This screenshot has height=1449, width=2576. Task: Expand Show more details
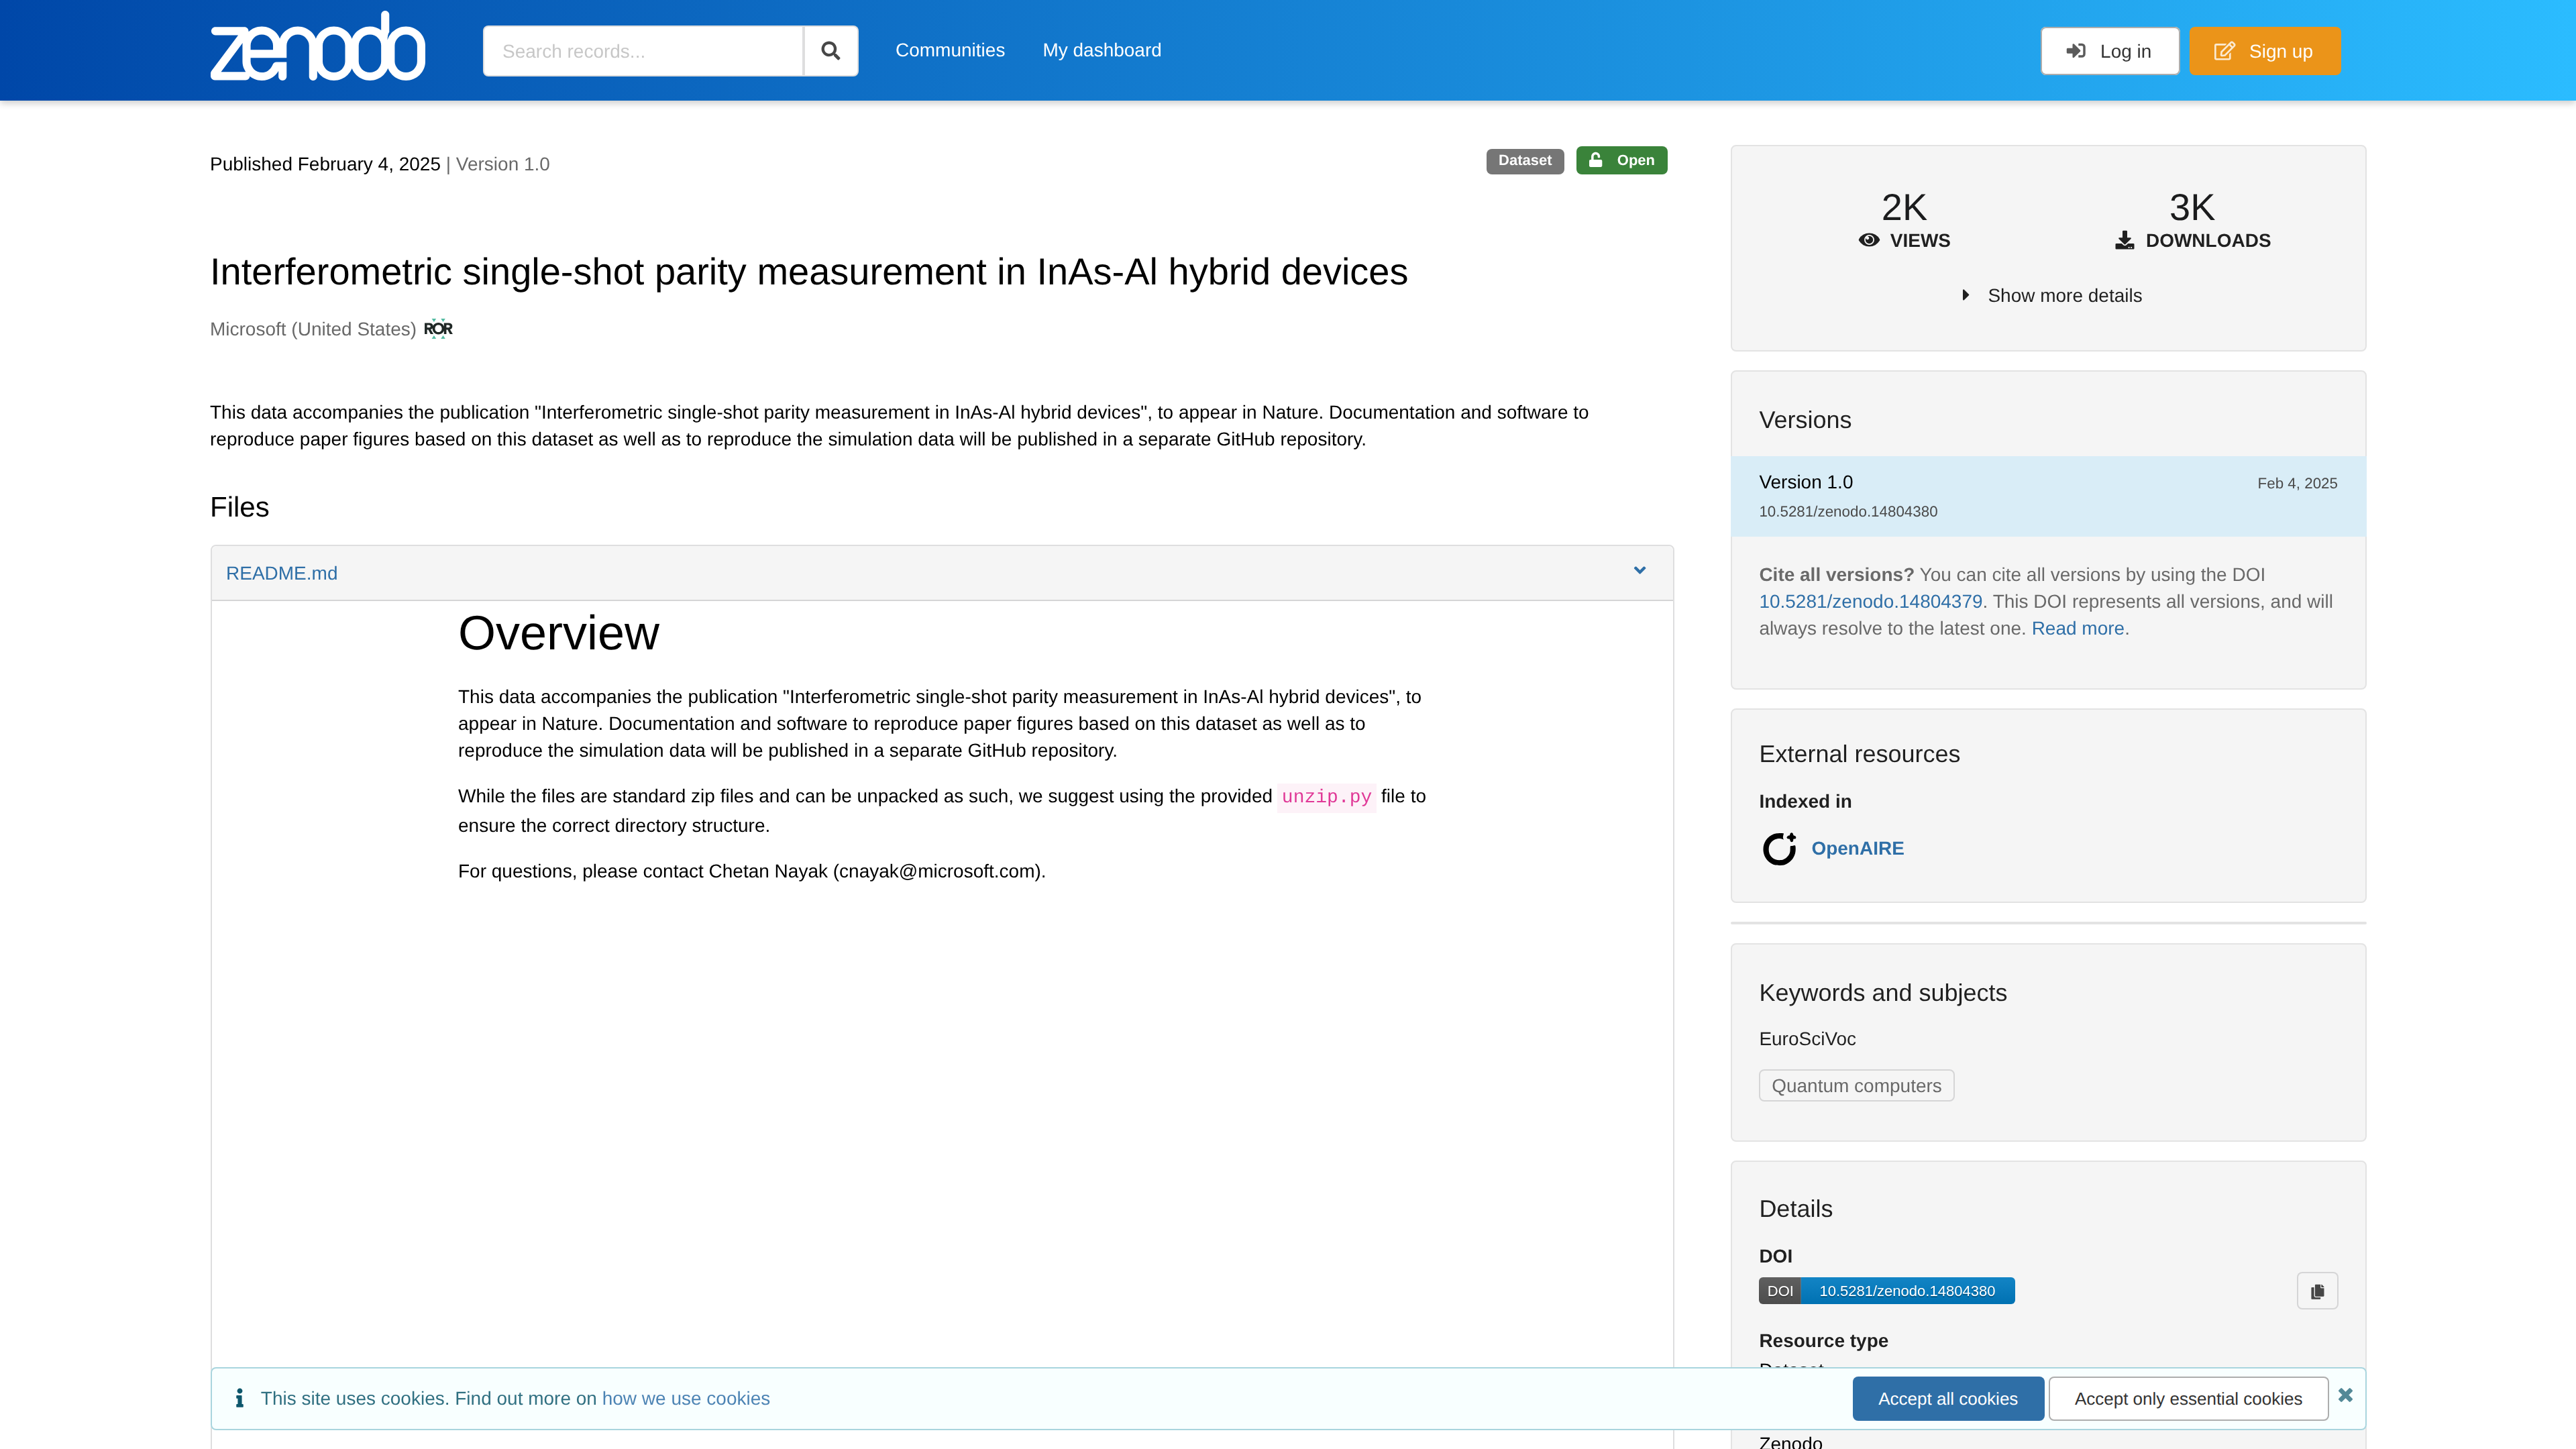click(2052, 296)
